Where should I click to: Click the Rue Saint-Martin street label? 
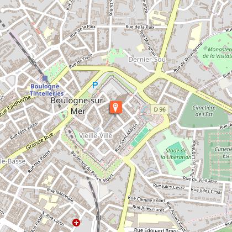[126, 138]
